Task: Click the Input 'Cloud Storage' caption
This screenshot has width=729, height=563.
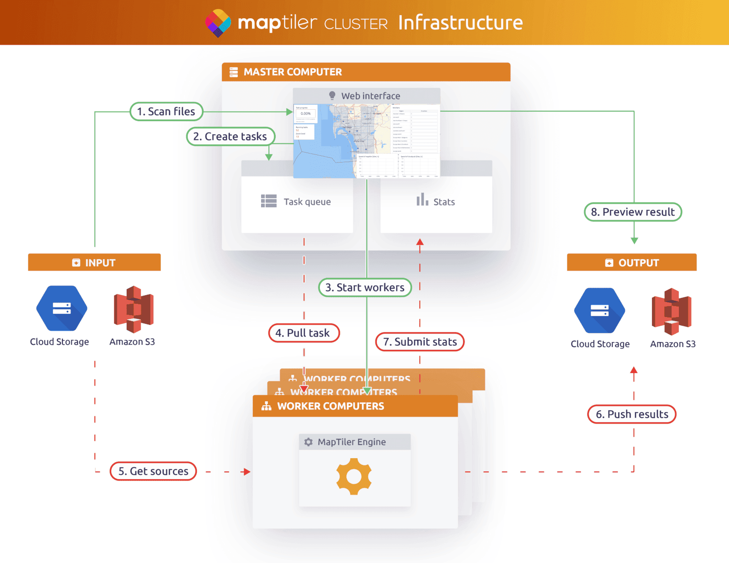Action: (x=60, y=342)
